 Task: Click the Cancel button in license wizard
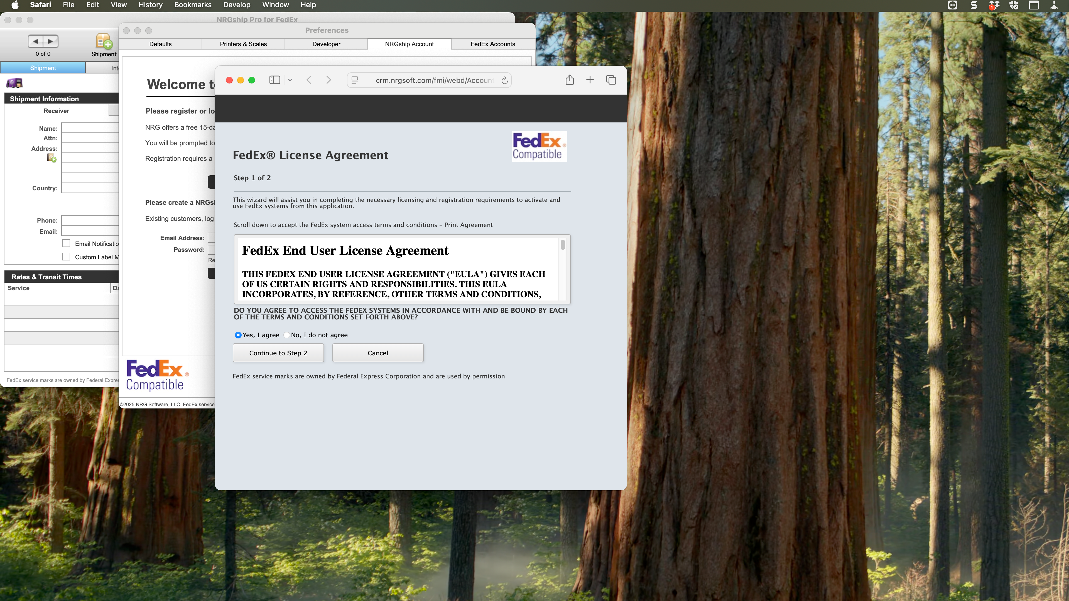pyautogui.click(x=378, y=353)
